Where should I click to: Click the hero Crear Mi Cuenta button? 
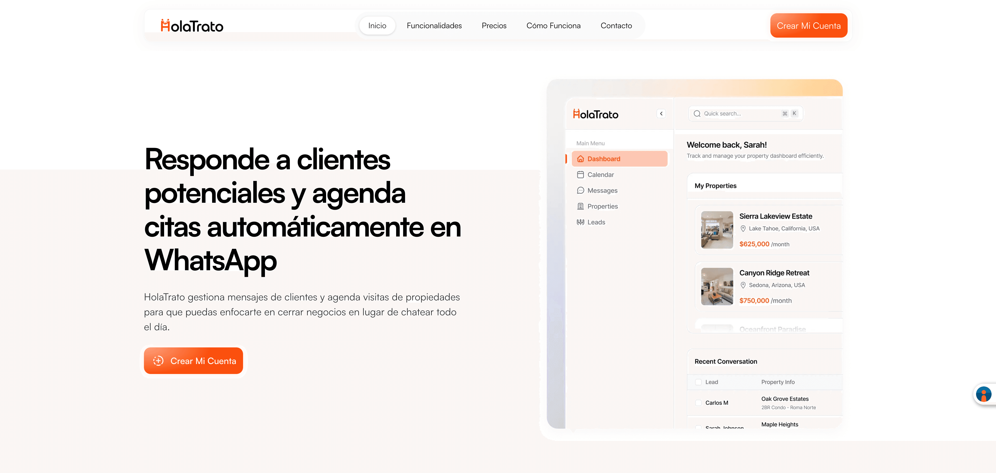point(193,360)
